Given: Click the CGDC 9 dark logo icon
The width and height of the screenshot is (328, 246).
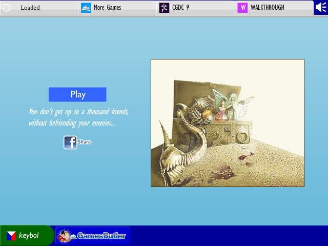Looking at the screenshot, I should 164,8.
